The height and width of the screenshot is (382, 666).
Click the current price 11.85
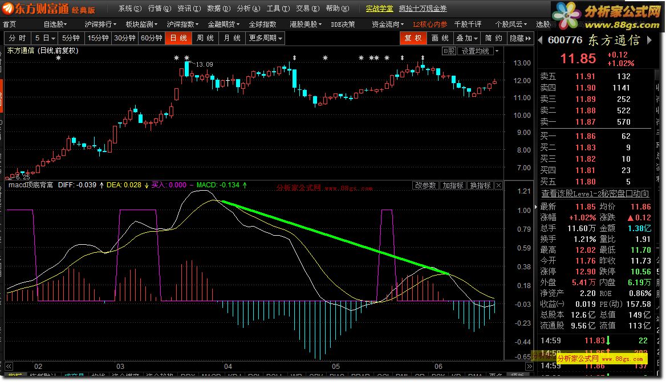click(578, 59)
